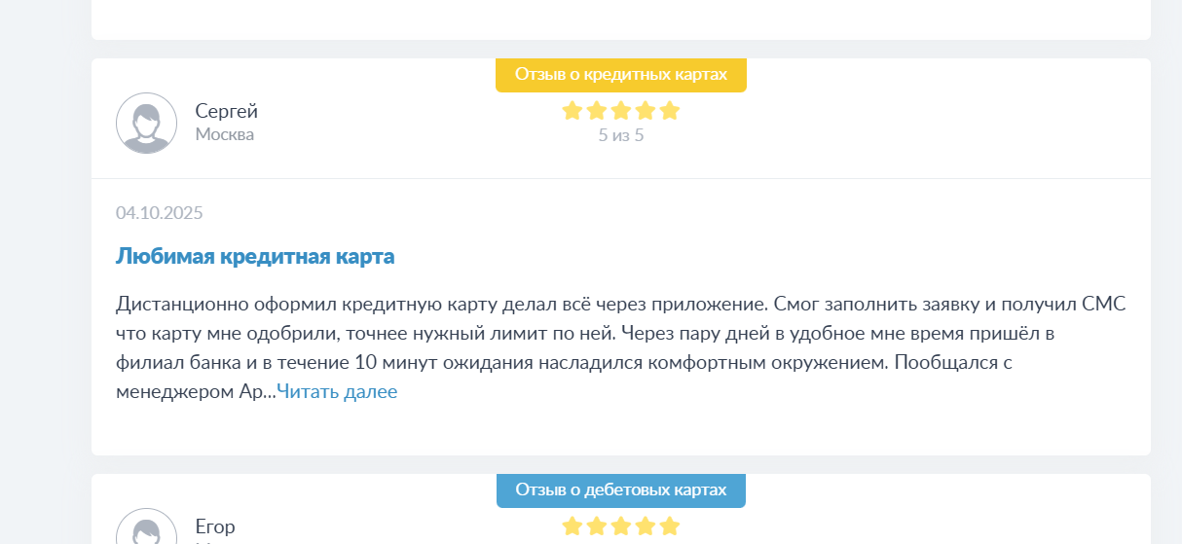This screenshot has width=1182, height=544.
Task: Expand the review via "Читать далее"
Action: [x=337, y=392]
